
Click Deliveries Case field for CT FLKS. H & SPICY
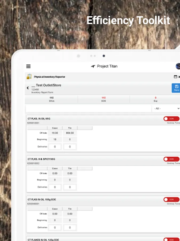(55, 187)
